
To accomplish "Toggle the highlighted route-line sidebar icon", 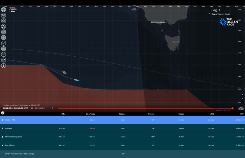I will pyautogui.click(x=3, y=32).
